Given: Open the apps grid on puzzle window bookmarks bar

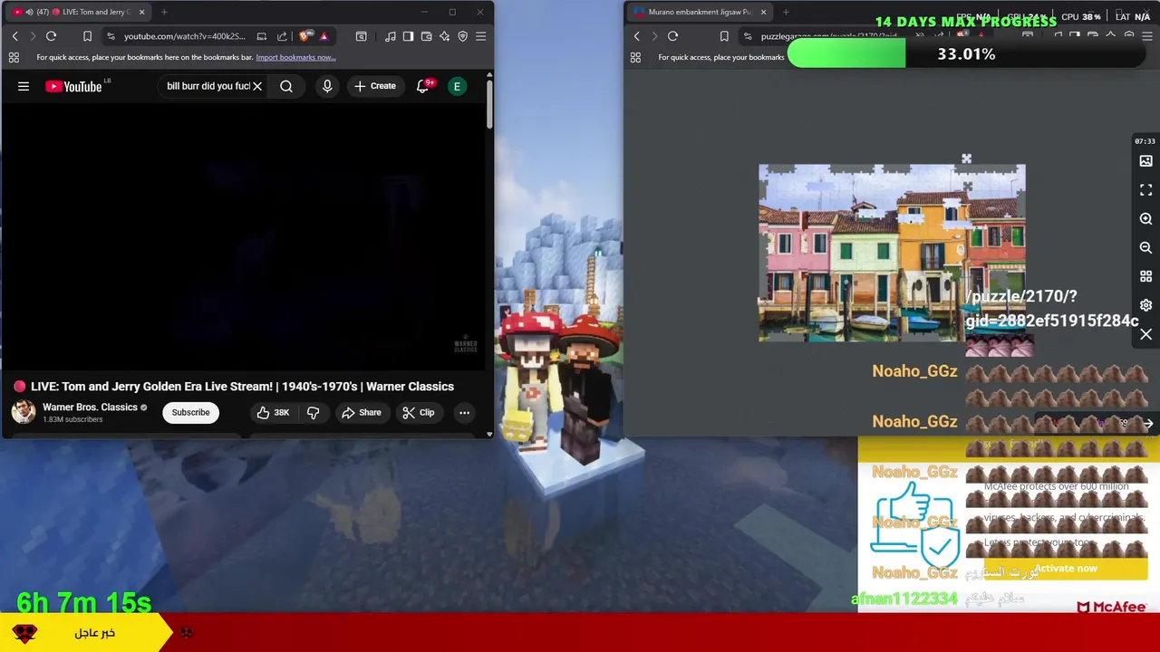Looking at the screenshot, I should tap(635, 57).
